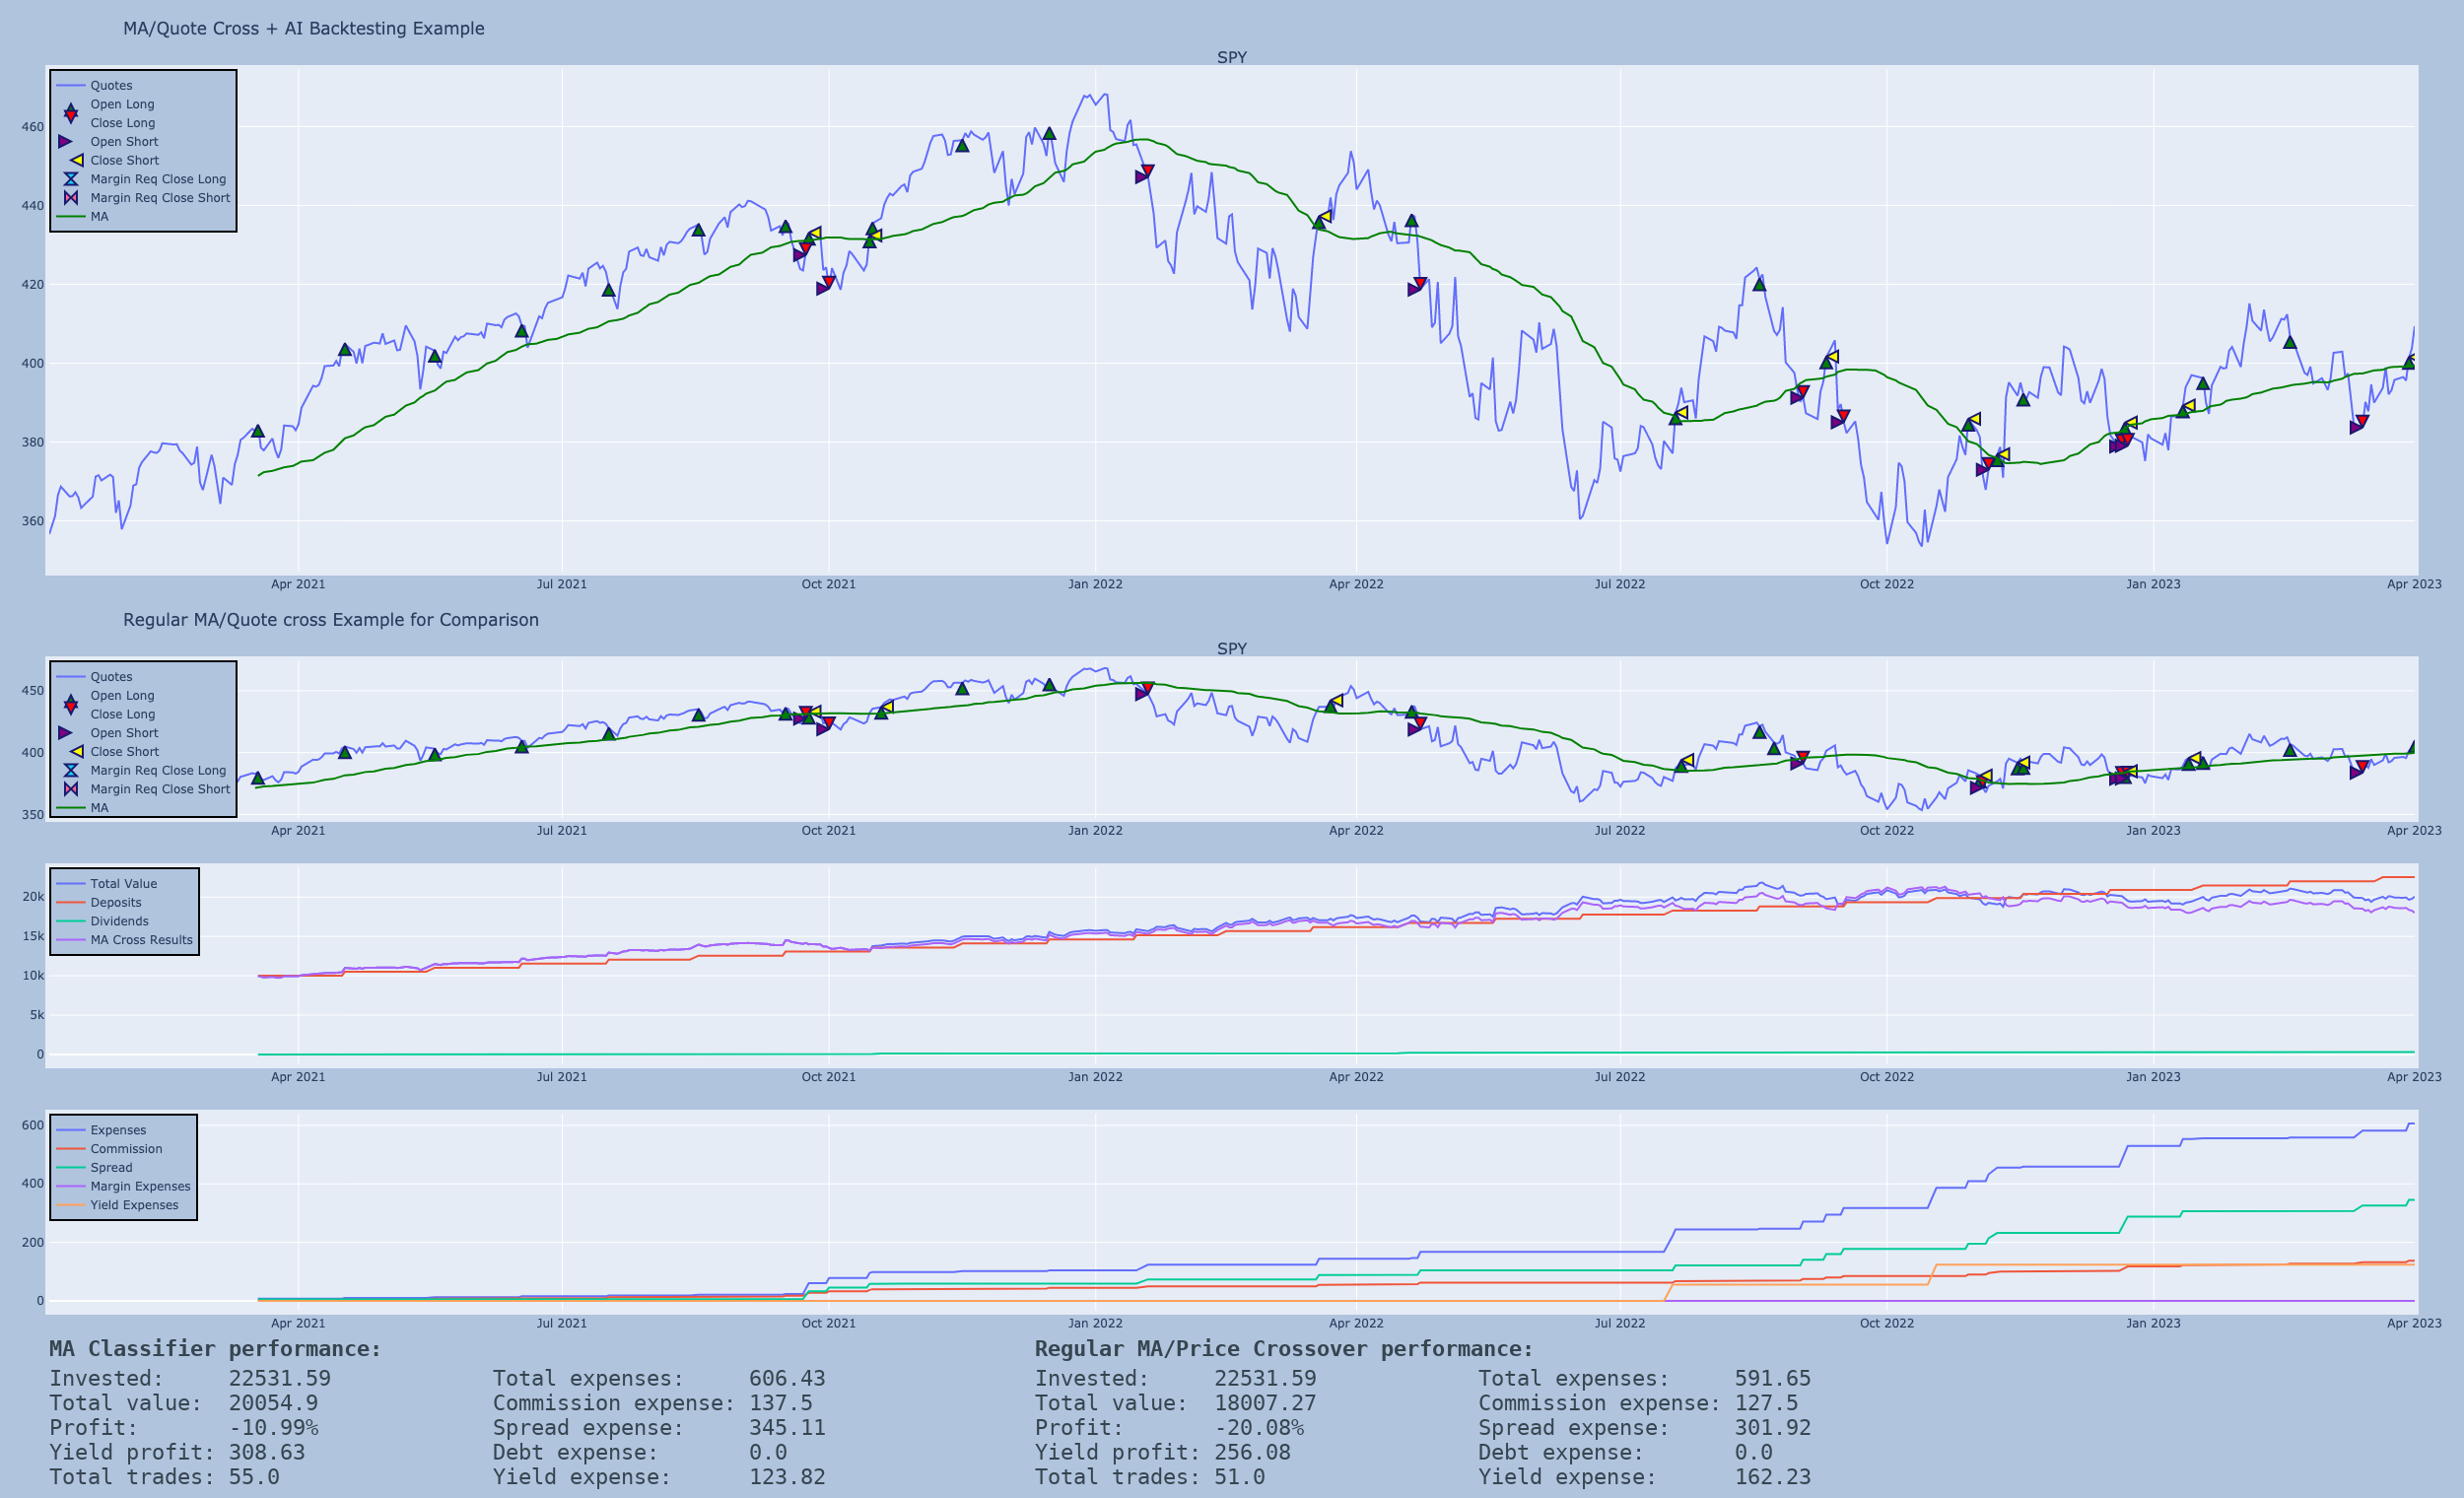Toggle Total Value trace in value chart legend
This screenshot has width=2464, height=1498.
[123, 884]
